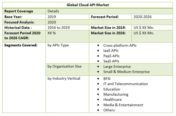Click the "Global Cloud API Market" title
This screenshot has height=116, width=176.
pos(88,5)
